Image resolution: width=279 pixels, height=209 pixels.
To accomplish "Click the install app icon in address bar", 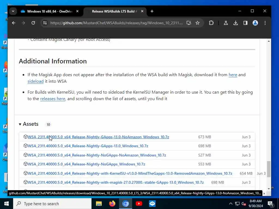I will point(189,23).
